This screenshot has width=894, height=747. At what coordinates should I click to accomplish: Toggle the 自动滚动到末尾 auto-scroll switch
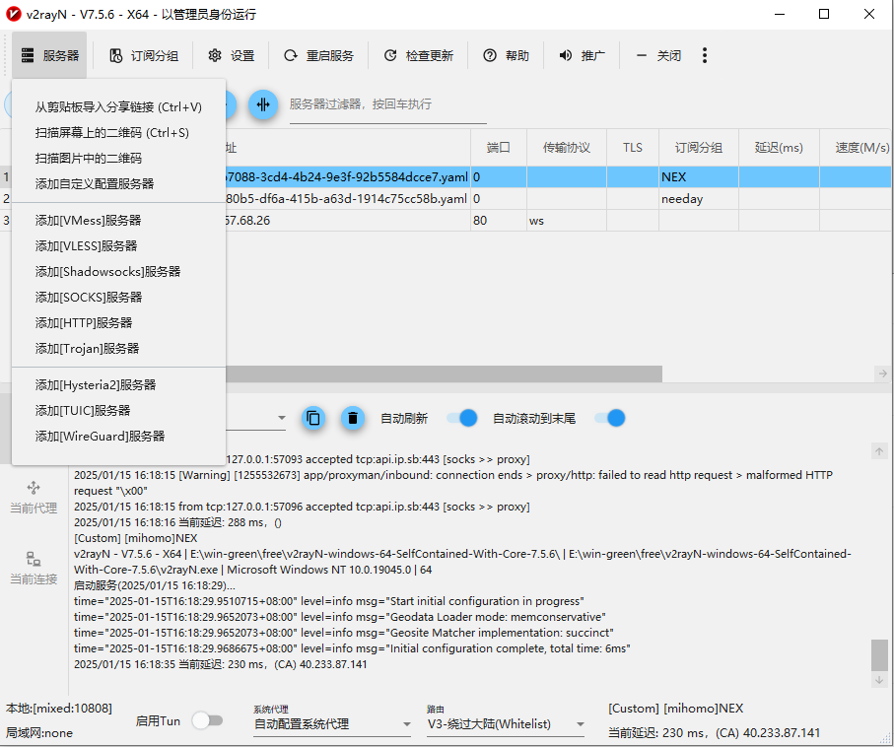(x=610, y=418)
